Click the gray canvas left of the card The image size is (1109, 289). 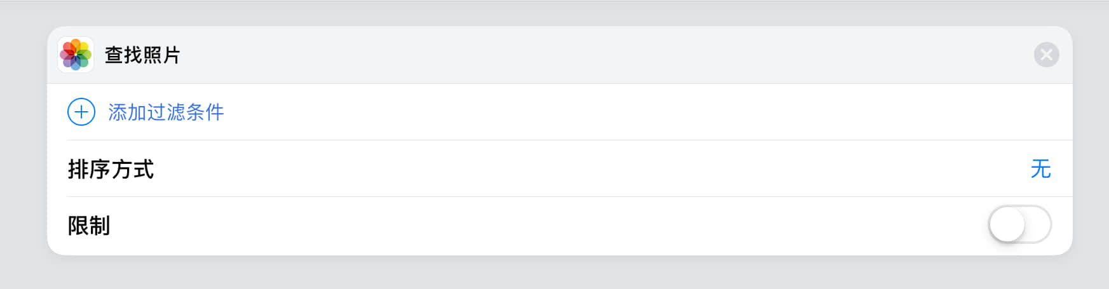23,140
